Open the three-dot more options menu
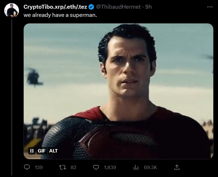The image size is (218, 177). click(x=210, y=7)
